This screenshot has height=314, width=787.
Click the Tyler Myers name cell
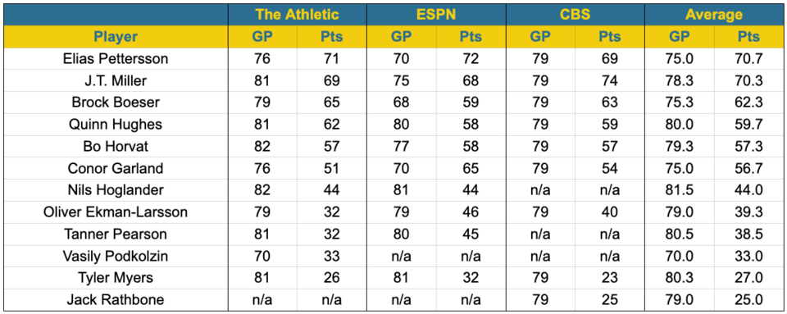(x=116, y=278)
